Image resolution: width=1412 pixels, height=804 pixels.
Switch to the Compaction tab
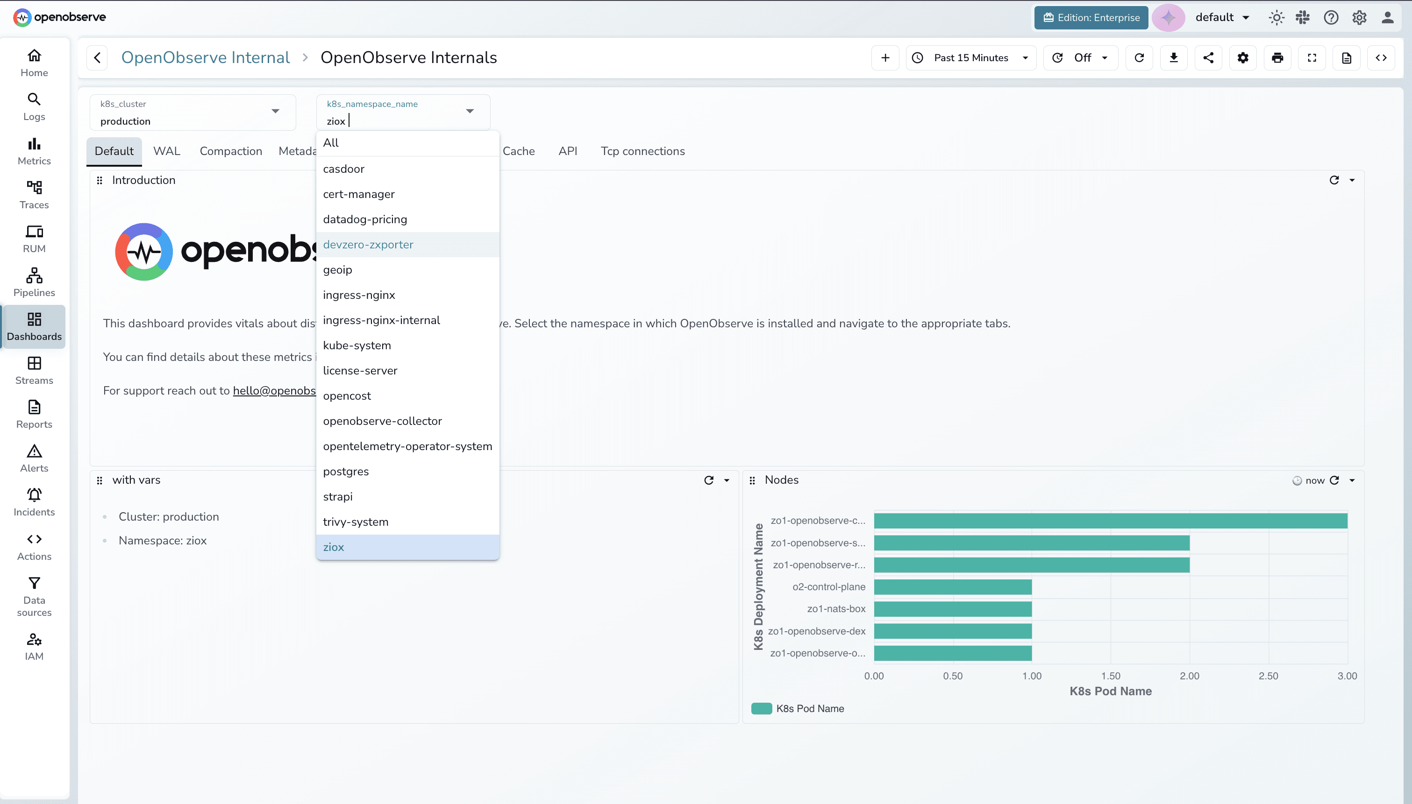(x=231, y=151)
